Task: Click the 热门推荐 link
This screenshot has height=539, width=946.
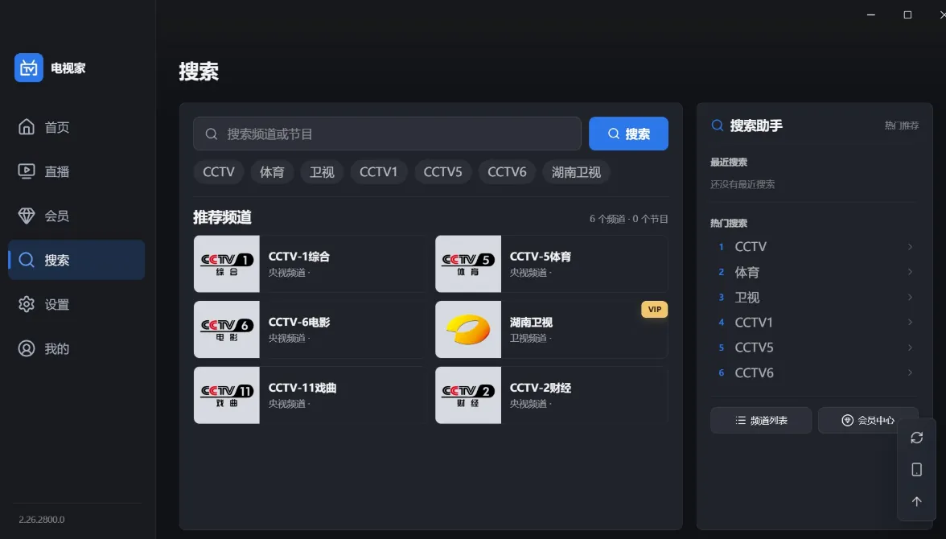Action: (x=901, y=125)
